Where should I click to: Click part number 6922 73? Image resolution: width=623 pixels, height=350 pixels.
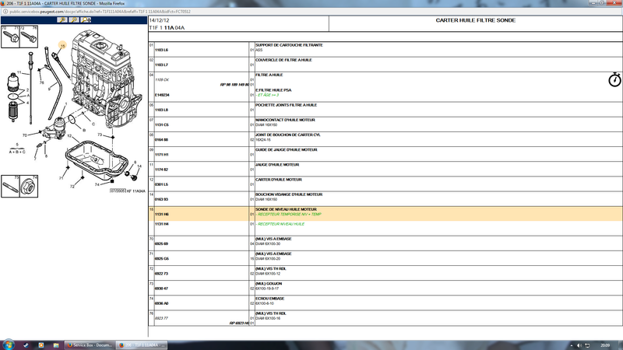(161, 274)
